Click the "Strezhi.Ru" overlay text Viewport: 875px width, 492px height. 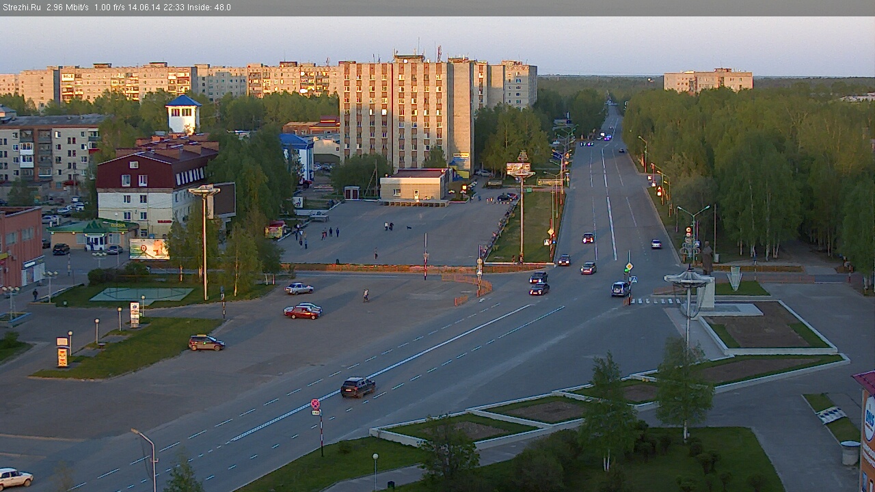[21, 8]
